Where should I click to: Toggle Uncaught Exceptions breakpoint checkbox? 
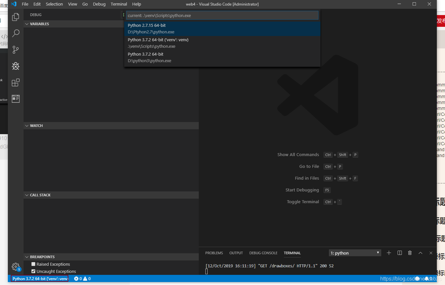coord(33,271)
